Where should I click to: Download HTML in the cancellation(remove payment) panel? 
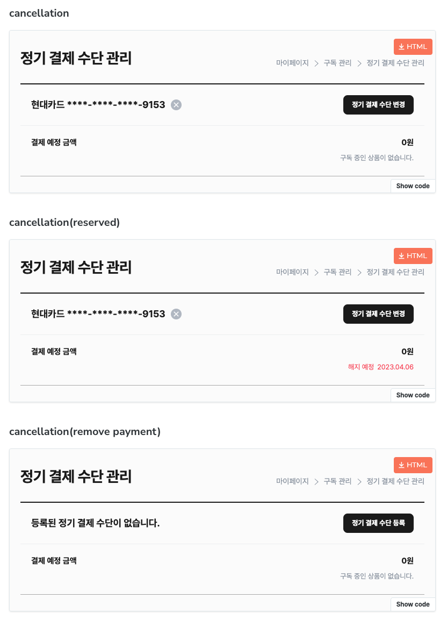coord(413,465)
